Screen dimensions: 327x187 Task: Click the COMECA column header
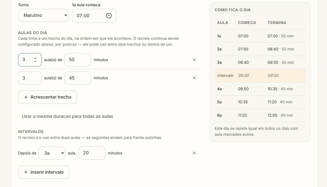click(247, 23)
